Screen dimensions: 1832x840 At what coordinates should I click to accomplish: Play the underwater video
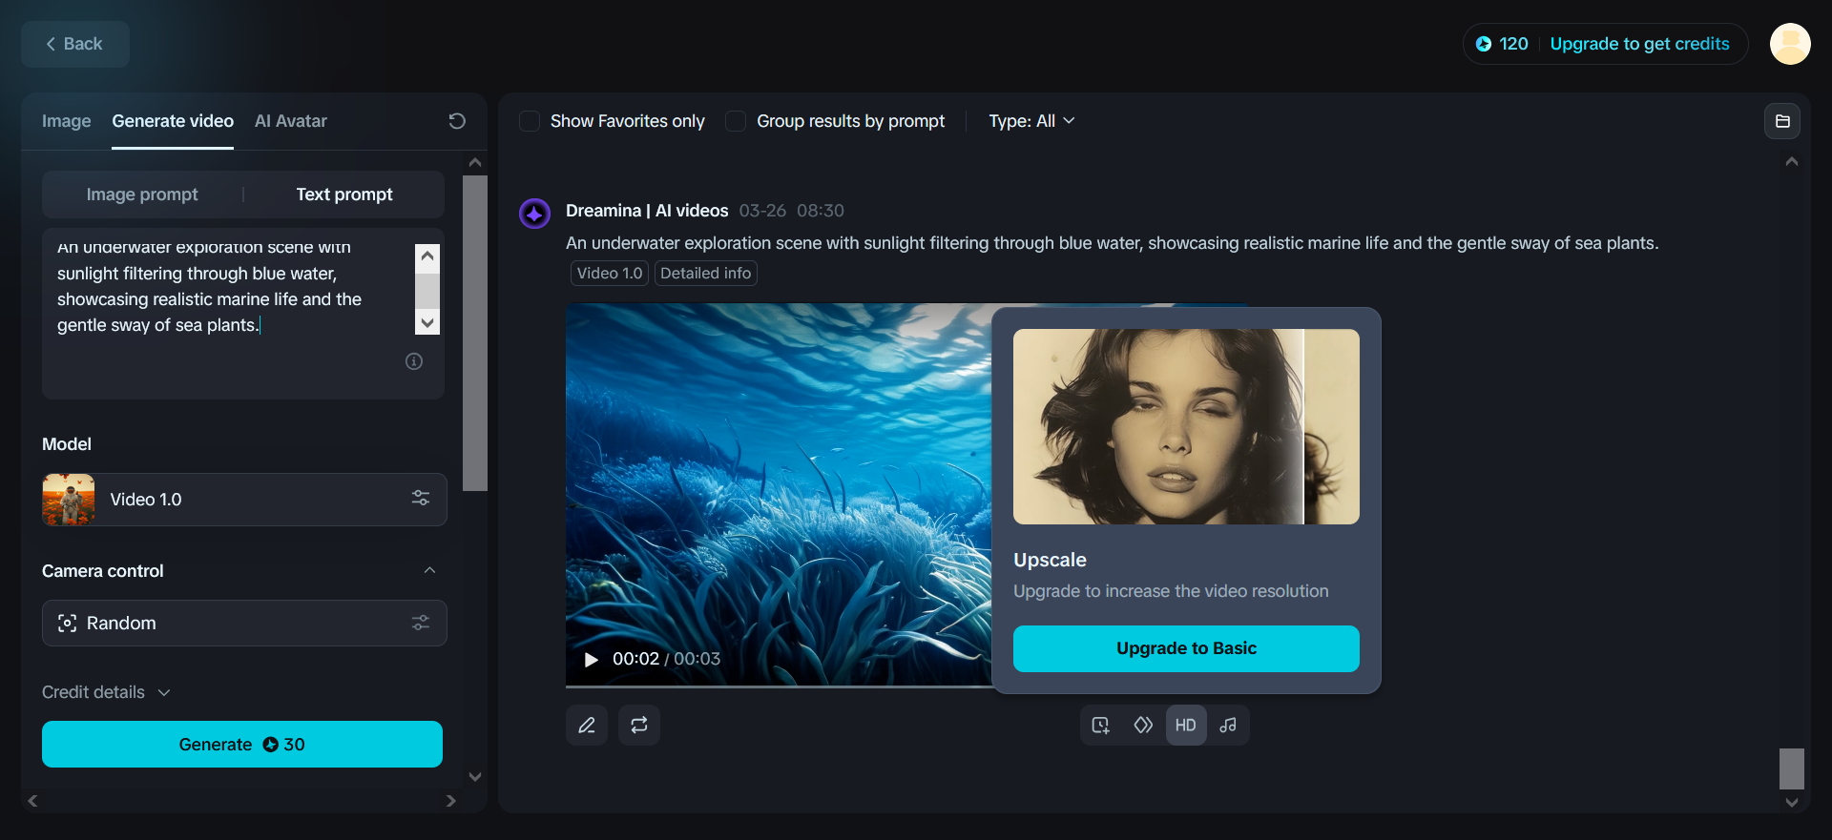[592, 659]
